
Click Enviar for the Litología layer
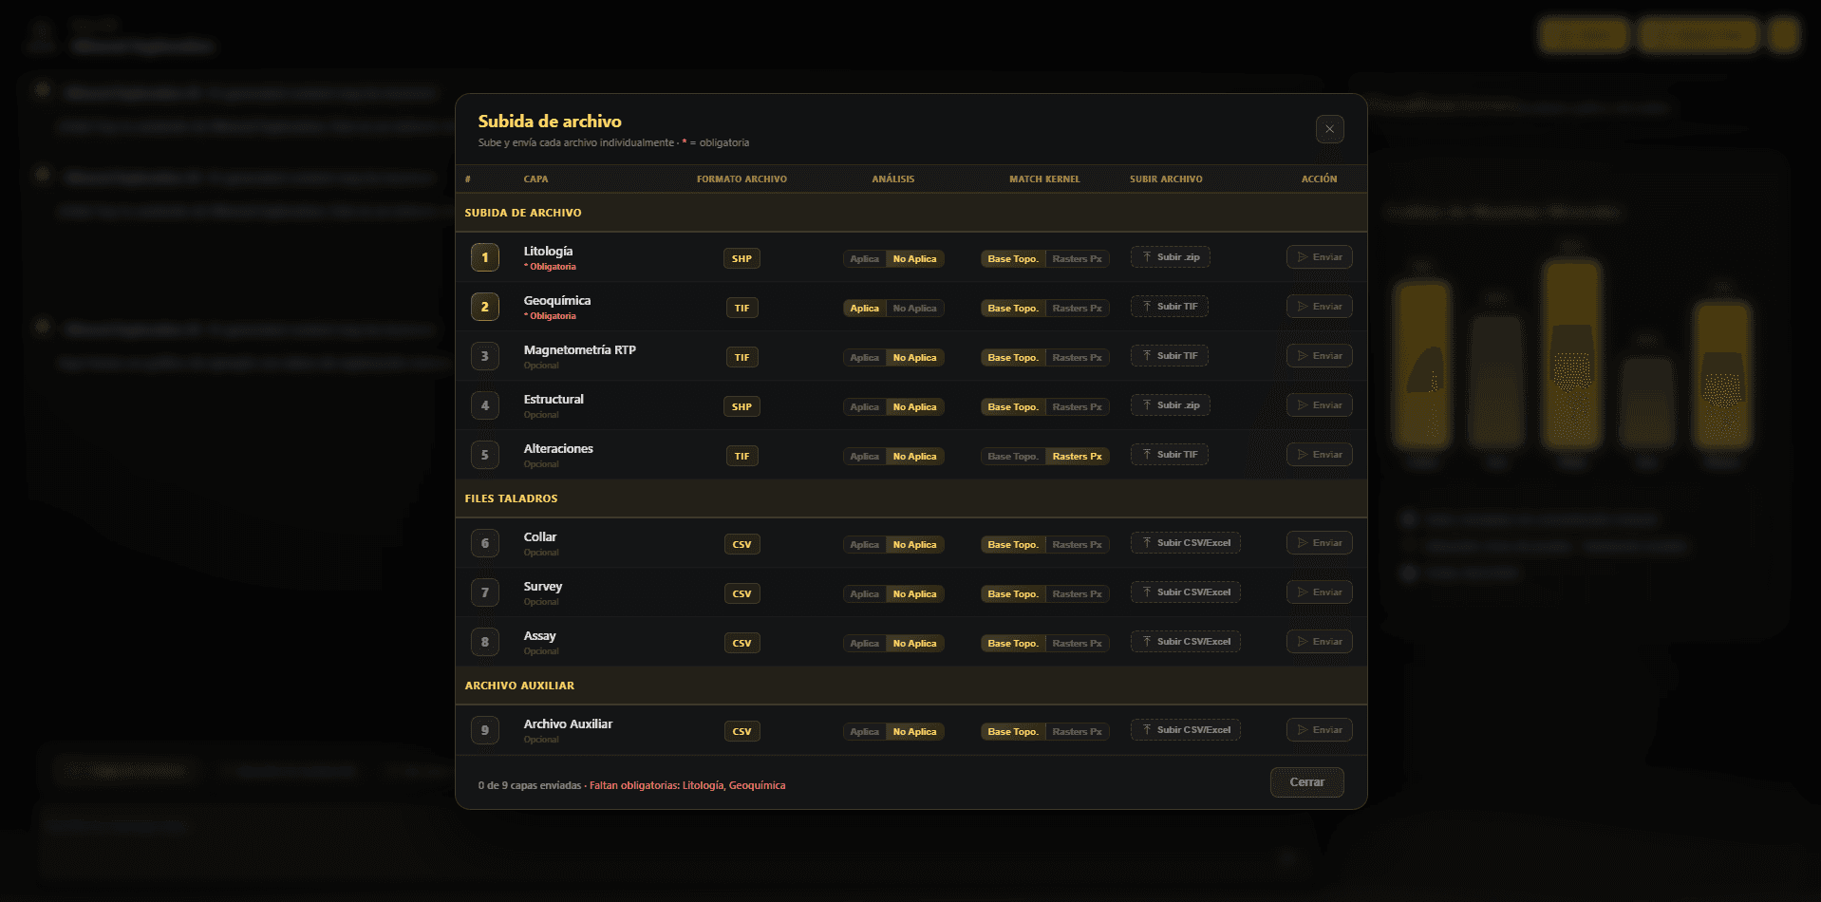[x=1319, y=256]
